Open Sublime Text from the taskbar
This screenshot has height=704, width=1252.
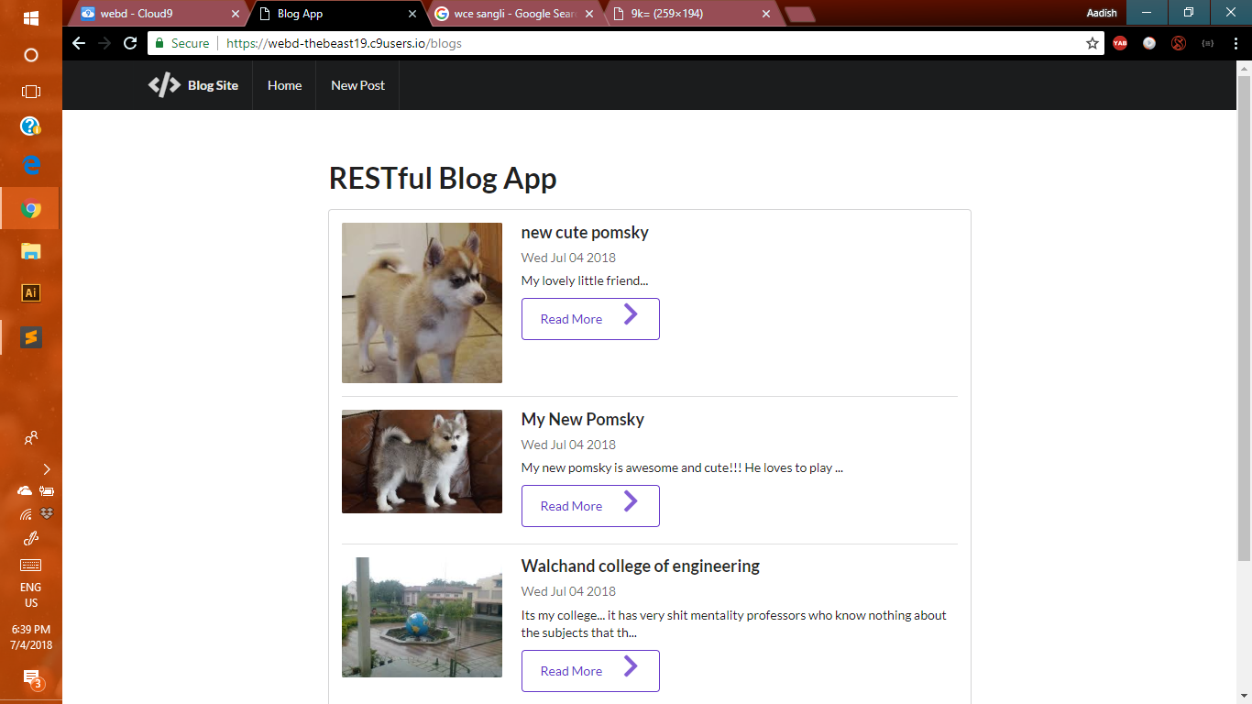[30, 336]
